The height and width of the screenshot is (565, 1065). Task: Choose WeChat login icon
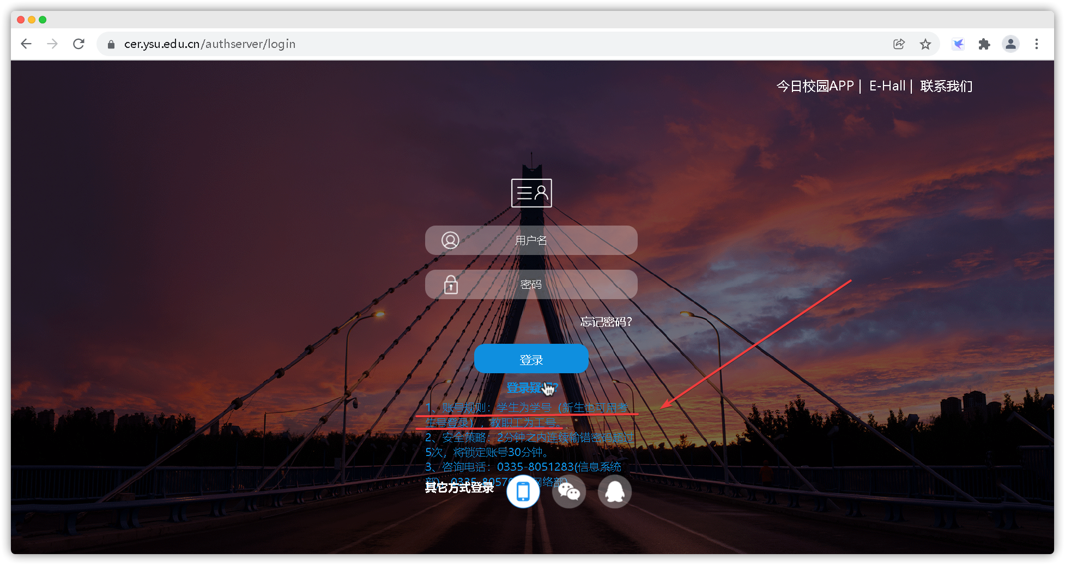(x=568, y=491)
